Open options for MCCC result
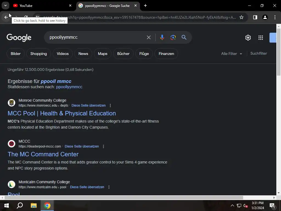The width and height of the screenshot is (281, 211). click(x=103, y=146)
